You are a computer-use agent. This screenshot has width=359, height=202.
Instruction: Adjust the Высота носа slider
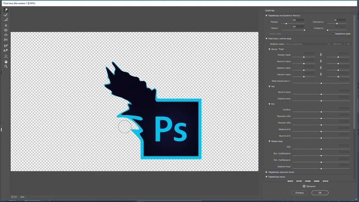point(321,94)
